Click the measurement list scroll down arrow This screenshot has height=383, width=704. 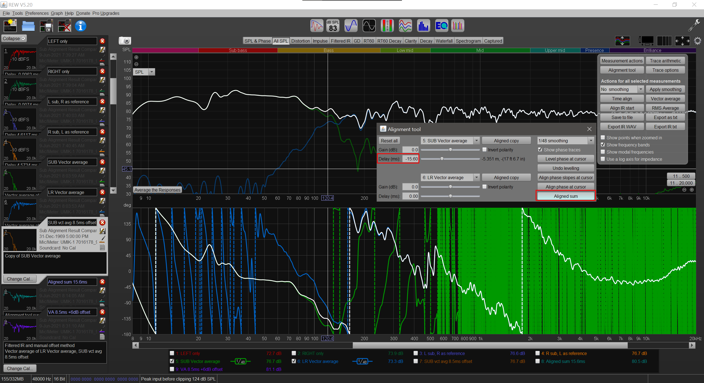[x=113, y=190]
